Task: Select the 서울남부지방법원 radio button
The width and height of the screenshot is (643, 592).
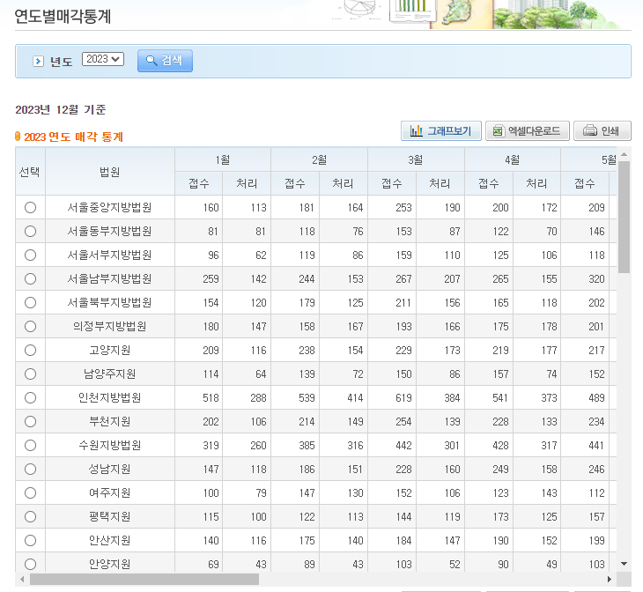Action: [x=30, y=279]
